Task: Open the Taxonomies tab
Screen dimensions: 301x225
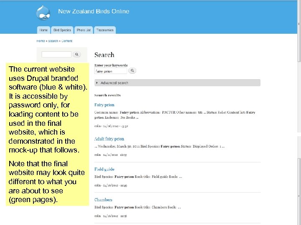Action: (x=105, y=30)
